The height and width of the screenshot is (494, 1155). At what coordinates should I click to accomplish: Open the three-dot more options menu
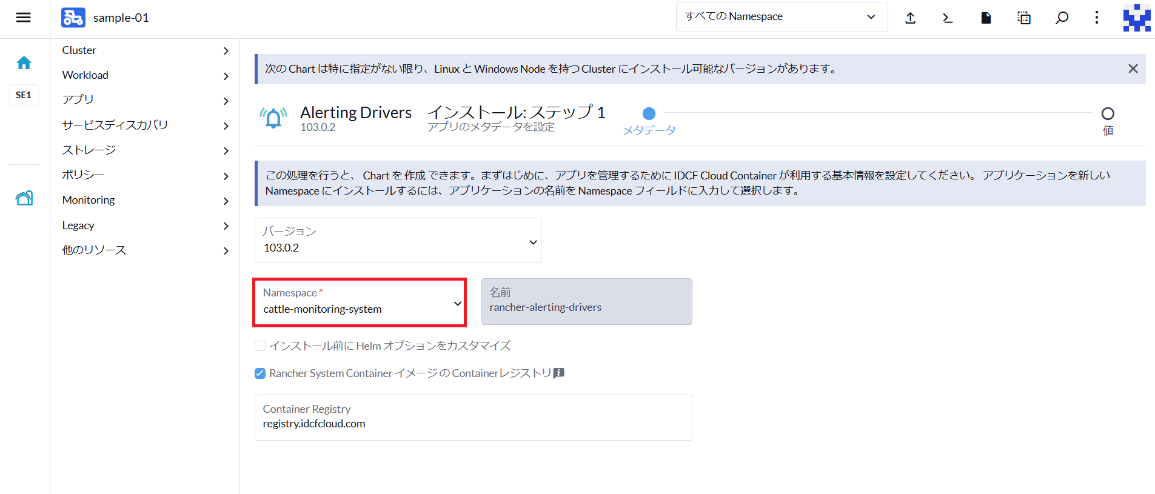(1096, 18)
